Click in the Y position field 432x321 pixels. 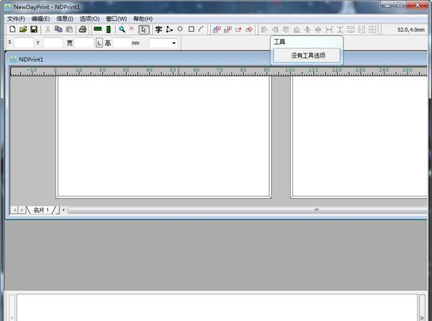click(53, 43)
